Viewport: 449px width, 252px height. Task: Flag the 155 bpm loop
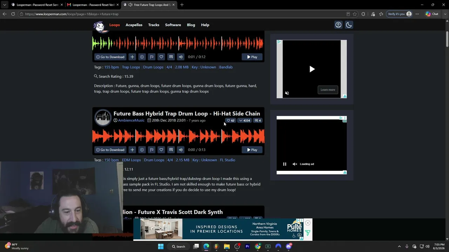point(152,57)
